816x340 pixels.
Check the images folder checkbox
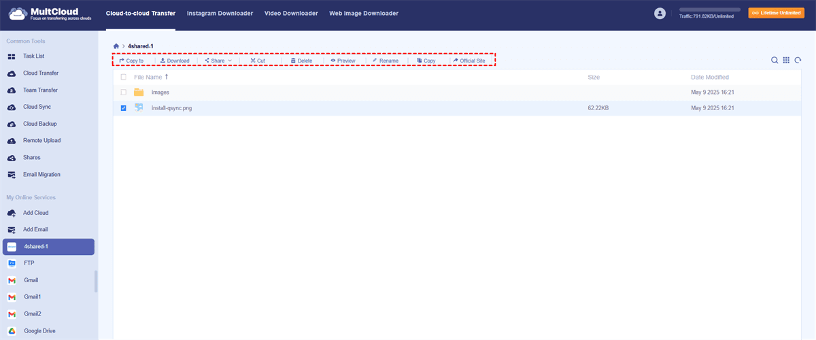point(123,92)
